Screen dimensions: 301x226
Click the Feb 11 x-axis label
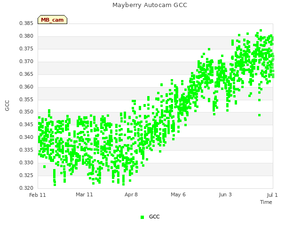[38, 195]
